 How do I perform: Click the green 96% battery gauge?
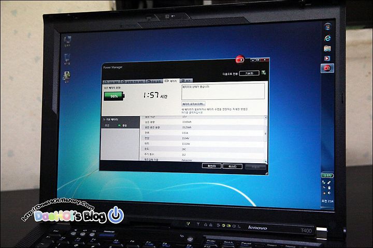click(x=114, y=96)
